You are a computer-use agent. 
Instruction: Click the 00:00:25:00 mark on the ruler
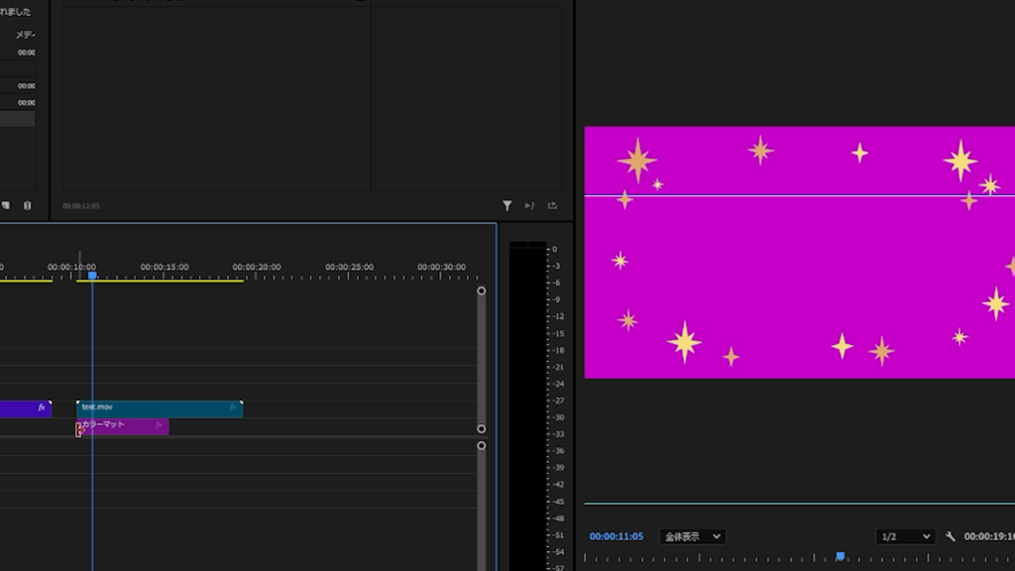coord(349,267)
